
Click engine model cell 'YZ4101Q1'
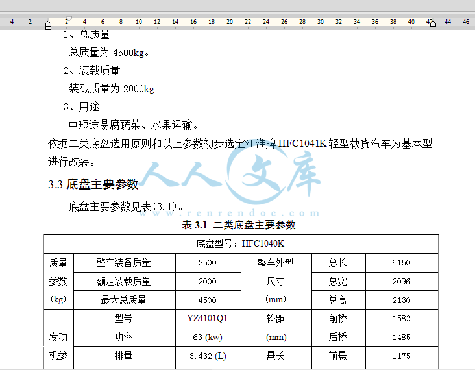coord(208,319)
